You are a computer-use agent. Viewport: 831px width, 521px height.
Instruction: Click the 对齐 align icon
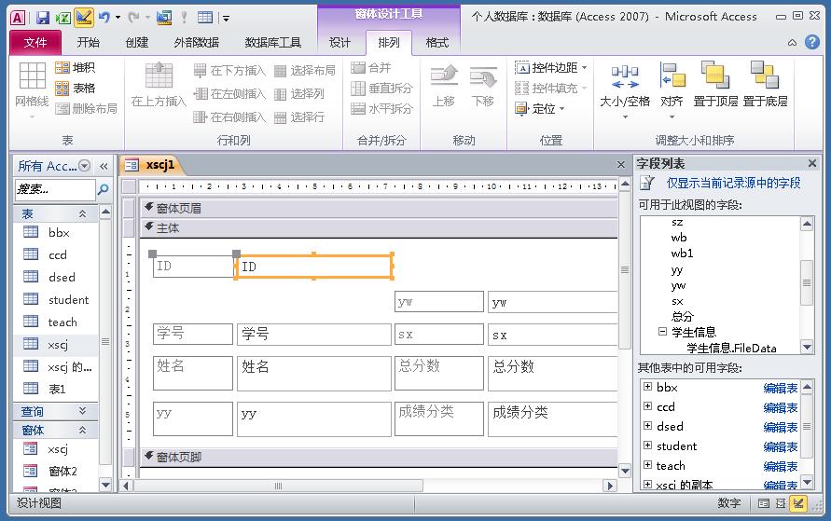[672, 83]
